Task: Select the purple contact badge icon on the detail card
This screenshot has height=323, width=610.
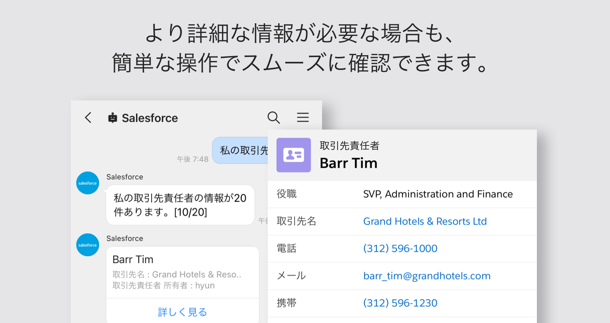Action: [294, 155]
